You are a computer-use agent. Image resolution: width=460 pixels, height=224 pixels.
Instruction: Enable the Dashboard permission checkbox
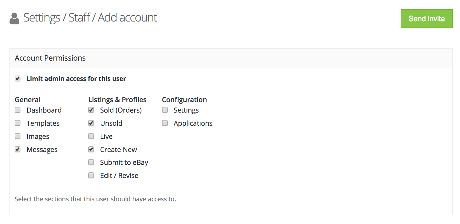click(x=18, y=110)
